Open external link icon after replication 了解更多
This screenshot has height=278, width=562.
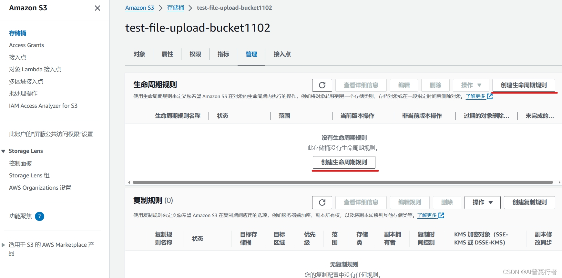441,215
